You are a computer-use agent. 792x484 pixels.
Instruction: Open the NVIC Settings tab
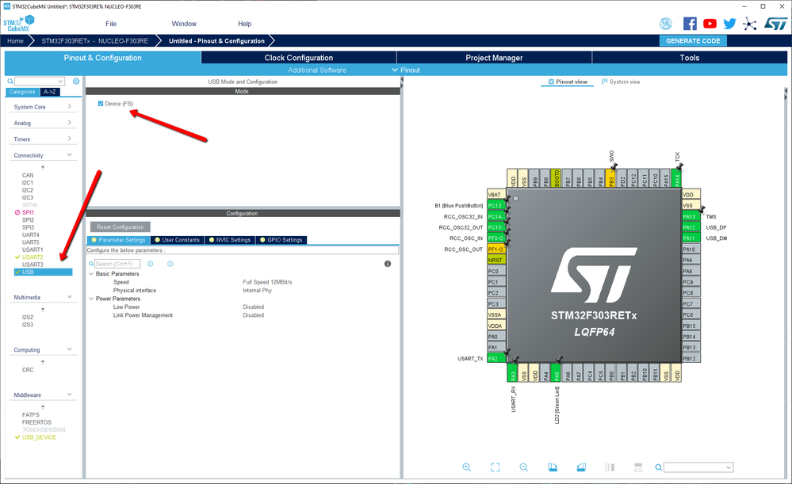coord(230,240)
